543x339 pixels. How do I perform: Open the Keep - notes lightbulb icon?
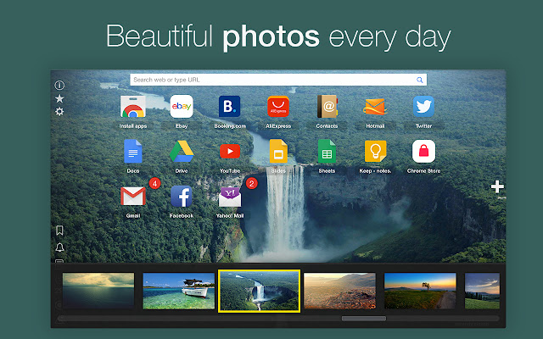click(375, 151)
